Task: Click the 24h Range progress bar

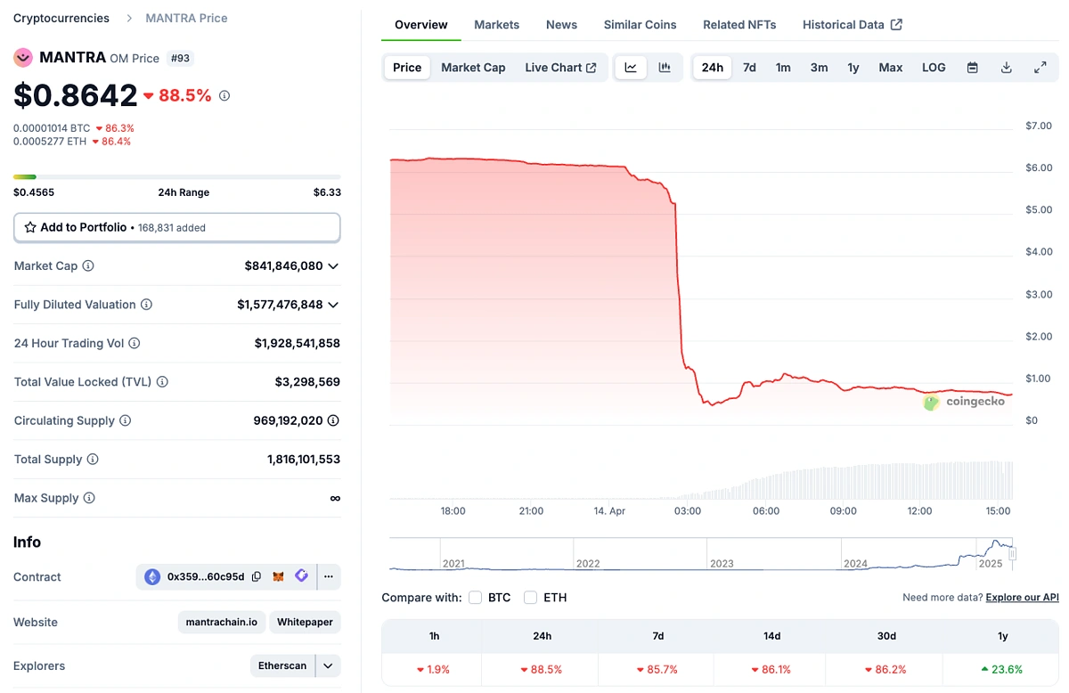Action: pyautogui.click(x=176, y=176)
